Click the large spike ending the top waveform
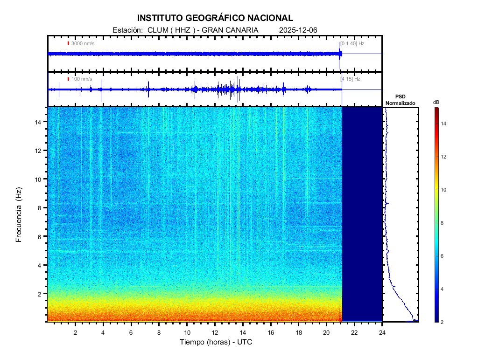Screen dimensions: 478x358 (x=340, y=54)
